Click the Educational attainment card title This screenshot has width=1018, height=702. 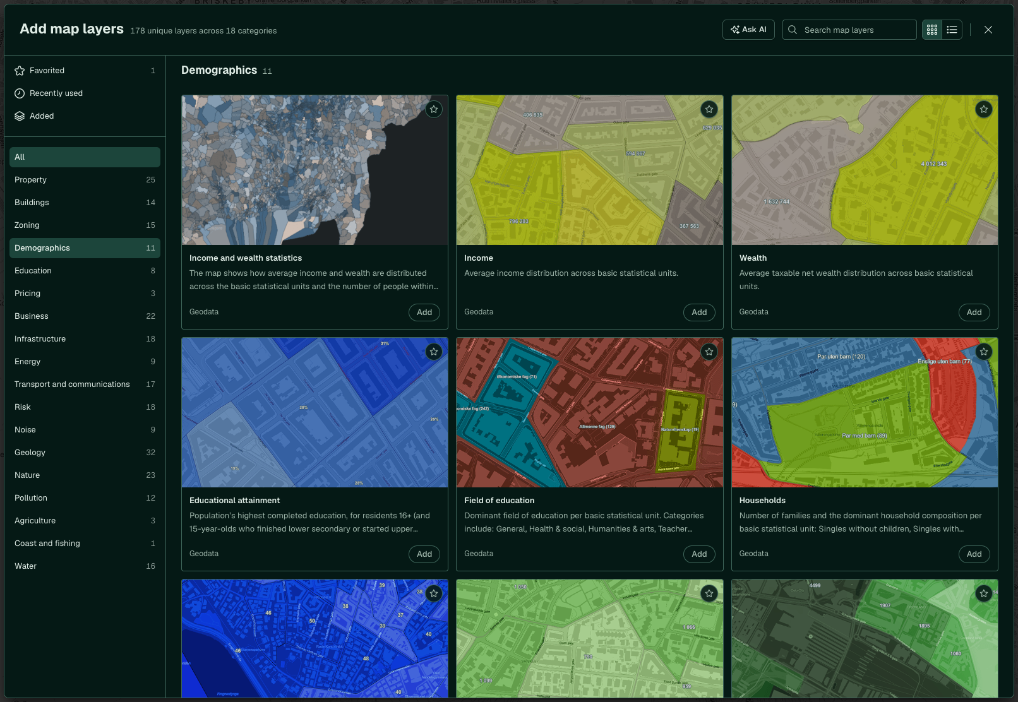[x=234, y=501]
